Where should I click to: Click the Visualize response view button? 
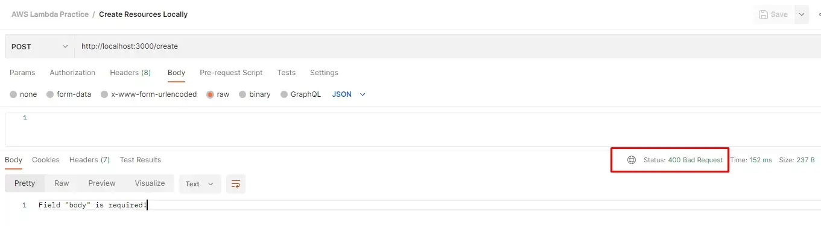[150, 183]
